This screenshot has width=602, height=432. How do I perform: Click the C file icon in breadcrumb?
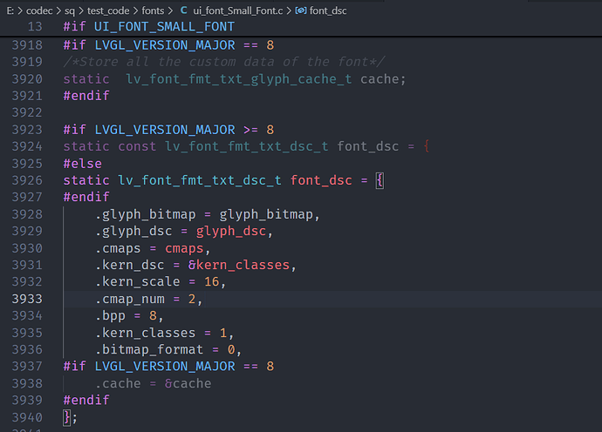[183, 10]
